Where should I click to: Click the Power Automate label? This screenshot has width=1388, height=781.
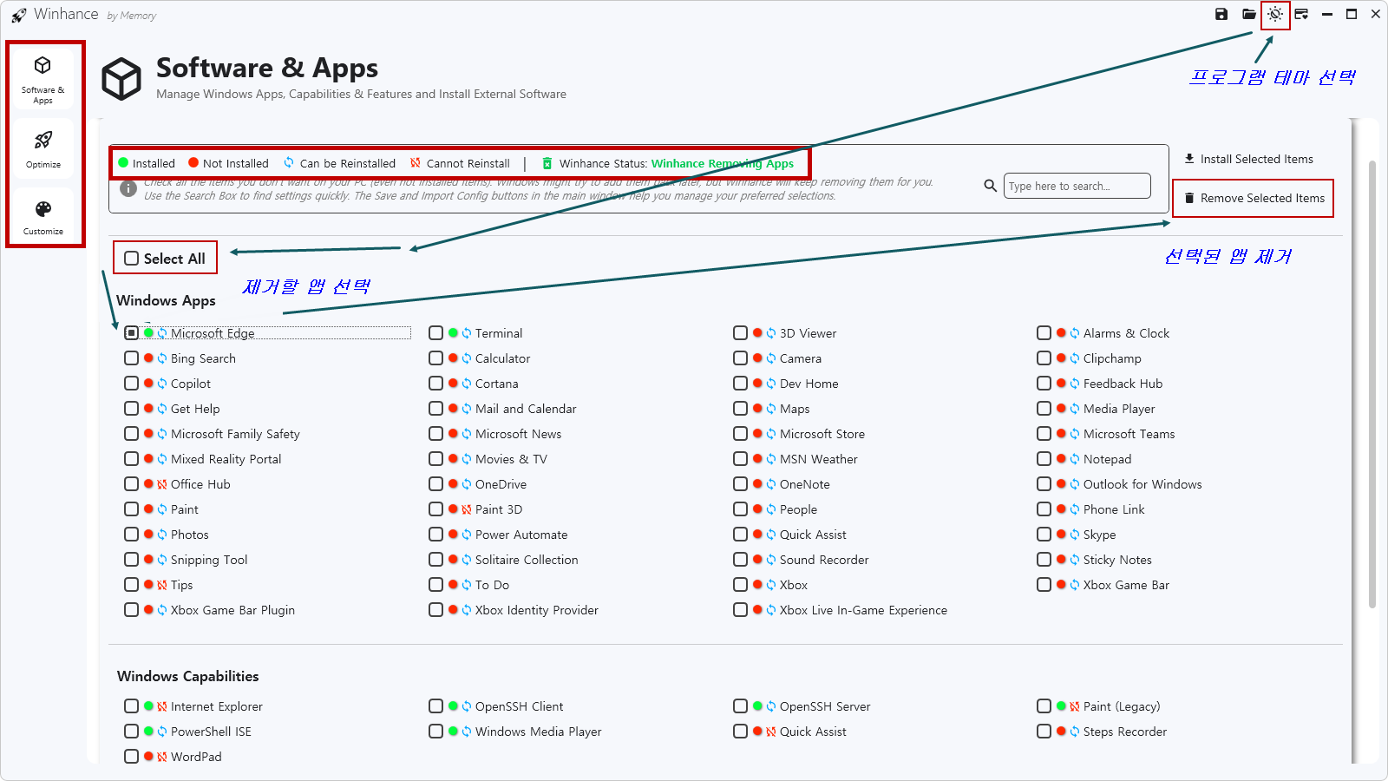(521, 535)
